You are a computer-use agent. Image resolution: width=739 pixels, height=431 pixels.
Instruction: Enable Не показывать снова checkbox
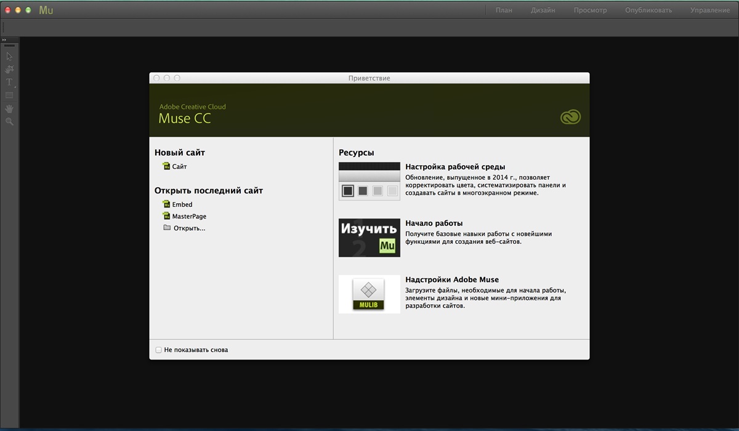(159, 350)
